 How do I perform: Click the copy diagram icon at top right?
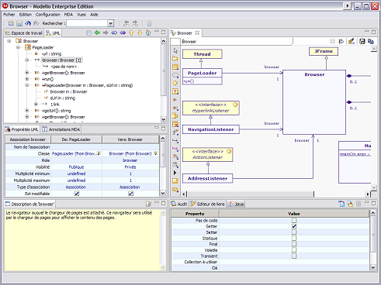(371, 41)
